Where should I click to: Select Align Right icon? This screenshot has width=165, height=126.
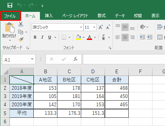132,37
